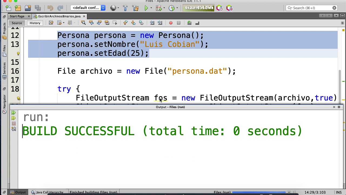Click the Comment lines icon
Viewport: 346px width, 195px height.
pos(189,23)
